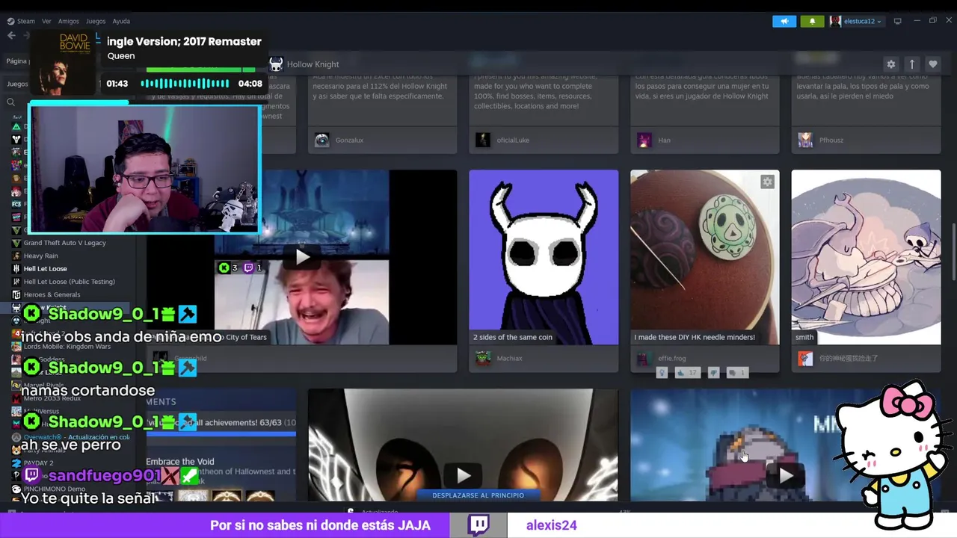Select Grand Theft Auto V Legacy in library

coord(64,243)
